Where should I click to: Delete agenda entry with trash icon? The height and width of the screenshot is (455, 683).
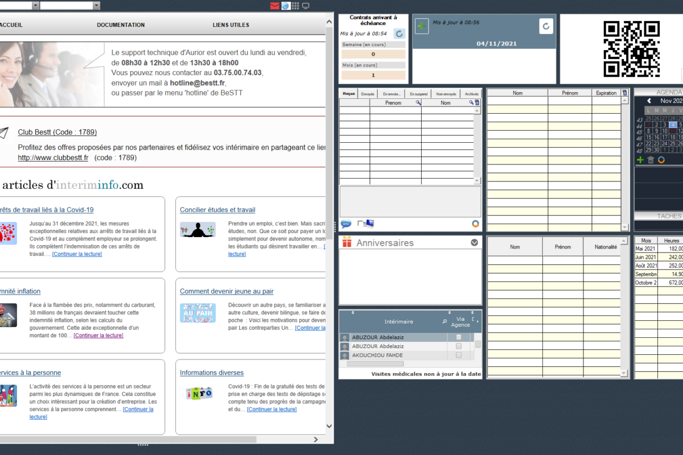(x=651, y=160)
